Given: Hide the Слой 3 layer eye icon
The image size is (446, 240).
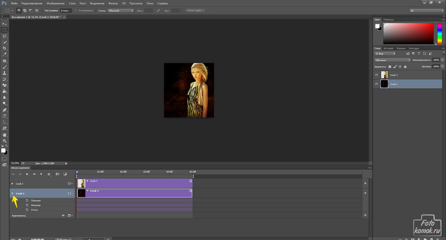Looking at the screenshot, I should tap(377, 75).
